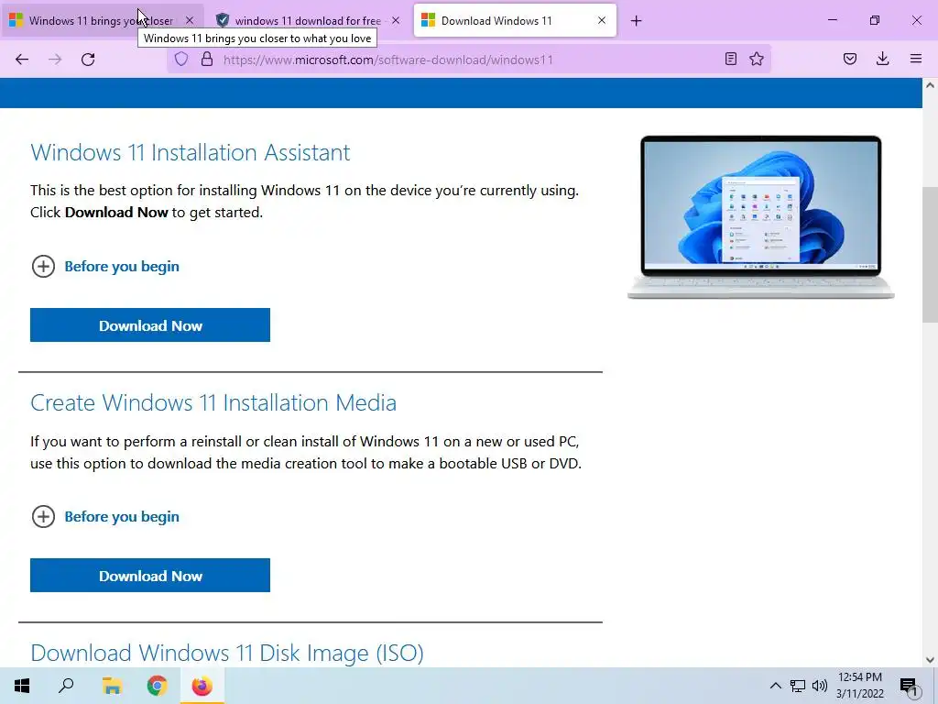The width and height of the screenshot is (938, 704).
Task: Switch to 'windows 11 download for free' tab
Action: [x=308, y=20]
